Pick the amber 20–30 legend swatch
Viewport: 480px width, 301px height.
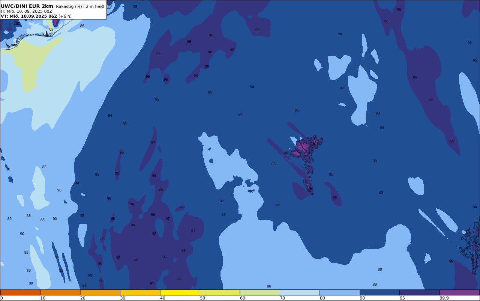point(100,292)
